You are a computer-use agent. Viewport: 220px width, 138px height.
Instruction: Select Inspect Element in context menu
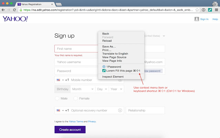click(x=121, y=77)
